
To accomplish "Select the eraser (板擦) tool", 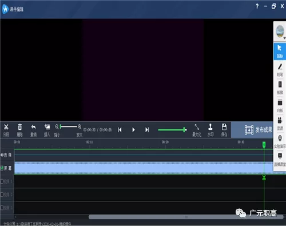I will (280, 88).
